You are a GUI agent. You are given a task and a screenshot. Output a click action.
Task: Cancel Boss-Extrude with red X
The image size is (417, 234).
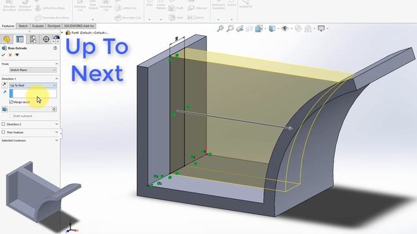10,55
